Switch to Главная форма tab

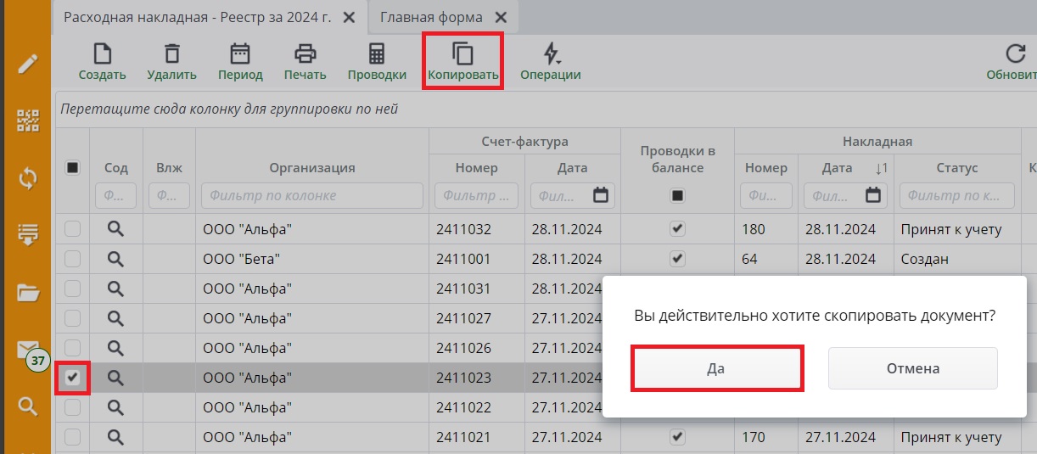[431, 18]
